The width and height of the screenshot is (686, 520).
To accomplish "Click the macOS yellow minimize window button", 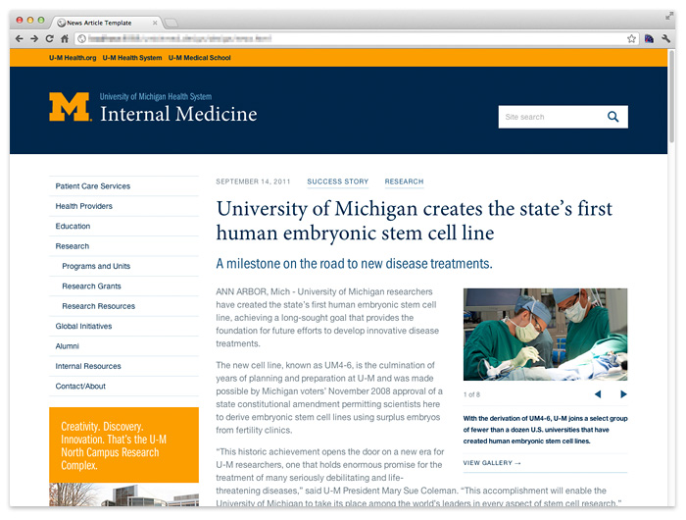I will (x=30, y=21).
